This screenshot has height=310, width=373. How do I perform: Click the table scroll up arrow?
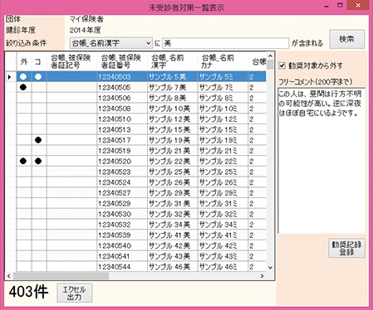click(270, 56)
